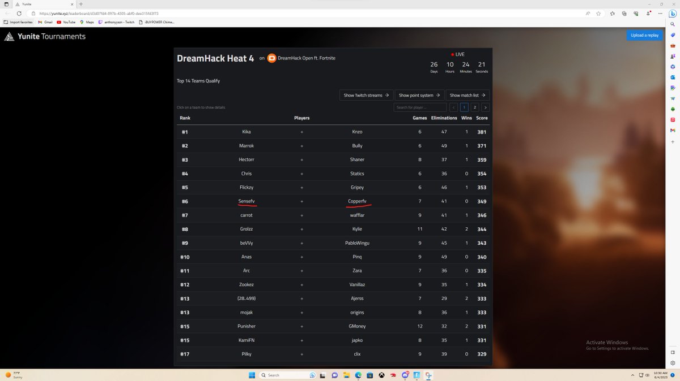Screen dimensions: 680x381
Task: Click player name mojak in the leaderboard
Action: click(246, 312)
